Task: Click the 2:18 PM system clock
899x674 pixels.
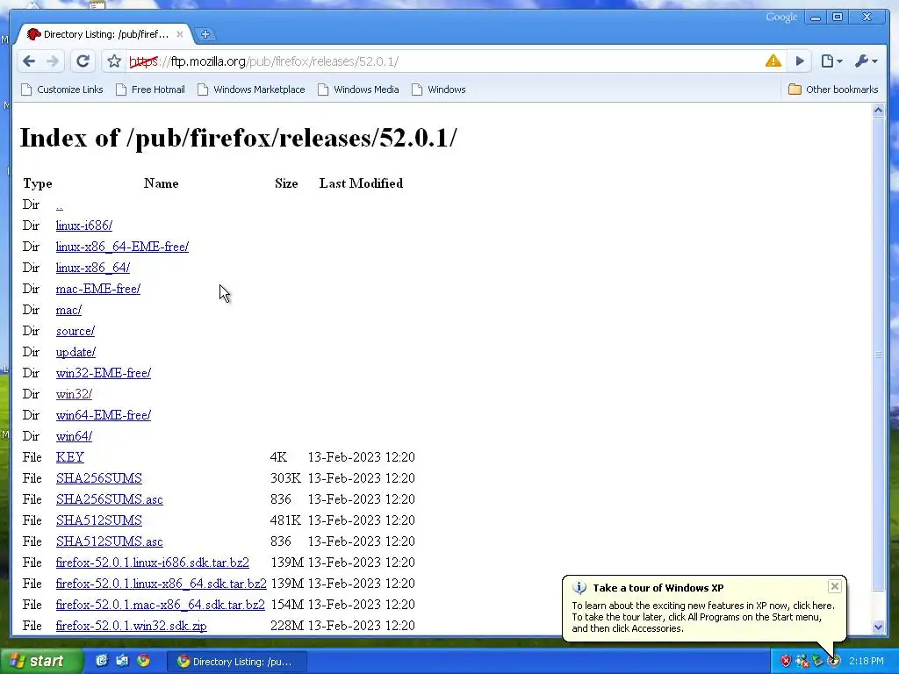Action: 866,662
